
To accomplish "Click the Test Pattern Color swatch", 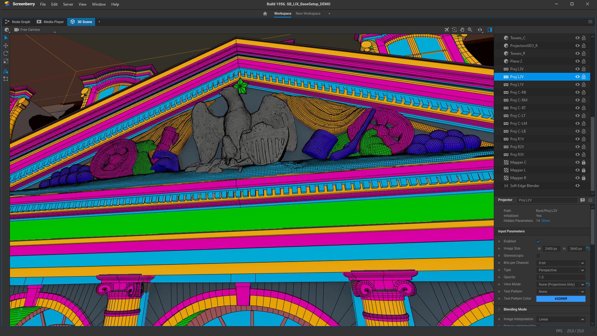I will point(561,299).
